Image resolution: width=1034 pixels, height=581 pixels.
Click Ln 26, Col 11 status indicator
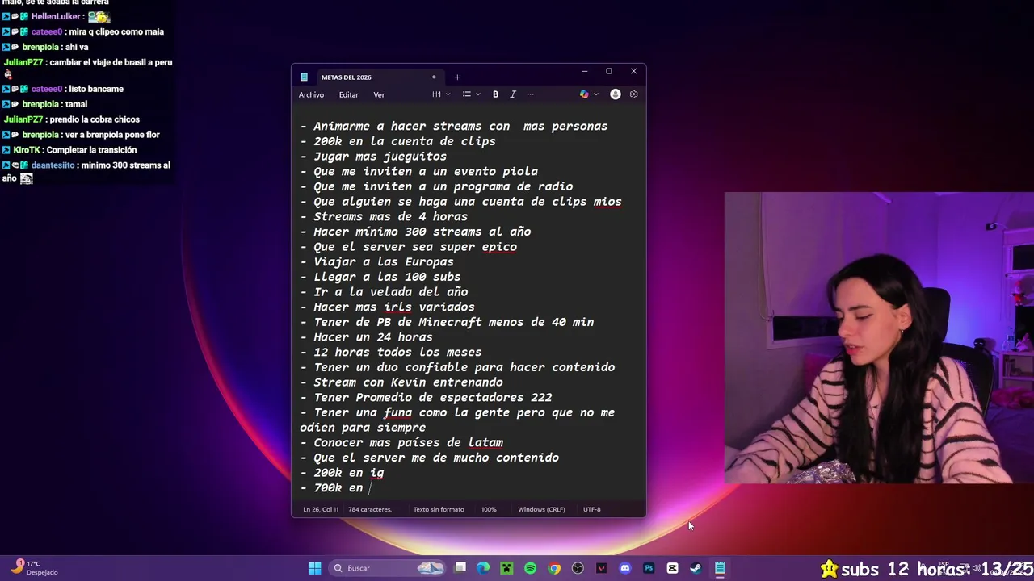tap(321, 509)
